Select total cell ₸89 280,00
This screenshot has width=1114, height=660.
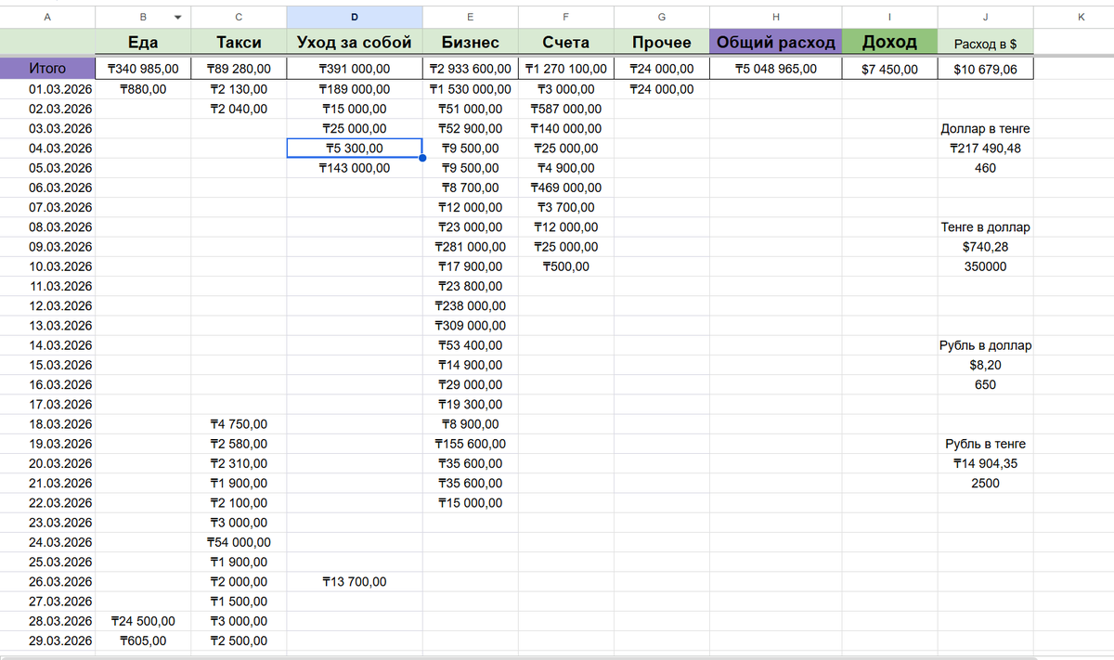tap(239, 69)
